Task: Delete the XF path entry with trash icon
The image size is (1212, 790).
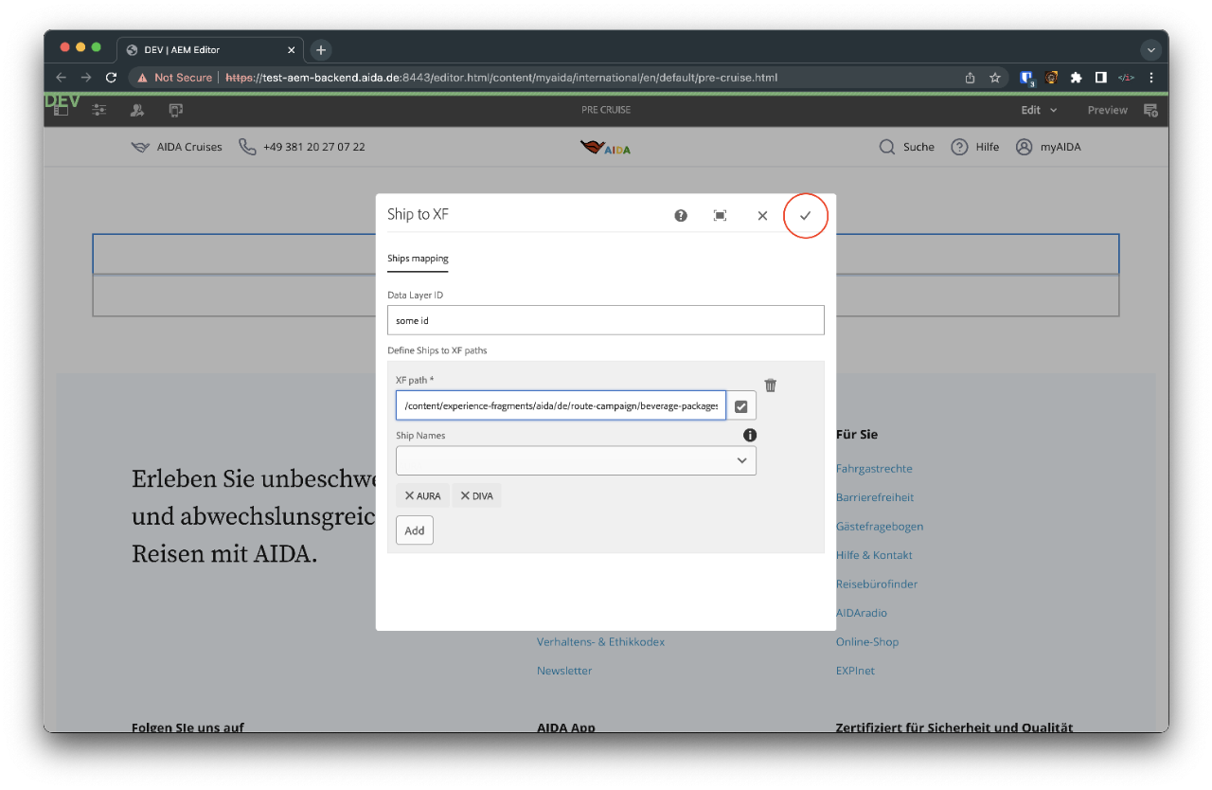Action: (771, 386)
